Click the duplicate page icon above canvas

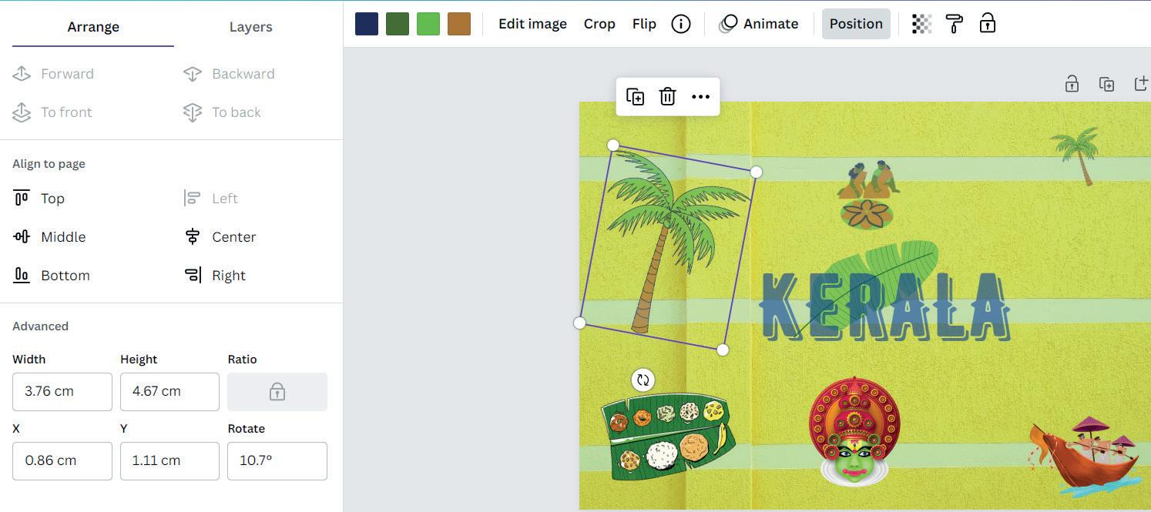pyautogui.click(x=1107, y=84)
